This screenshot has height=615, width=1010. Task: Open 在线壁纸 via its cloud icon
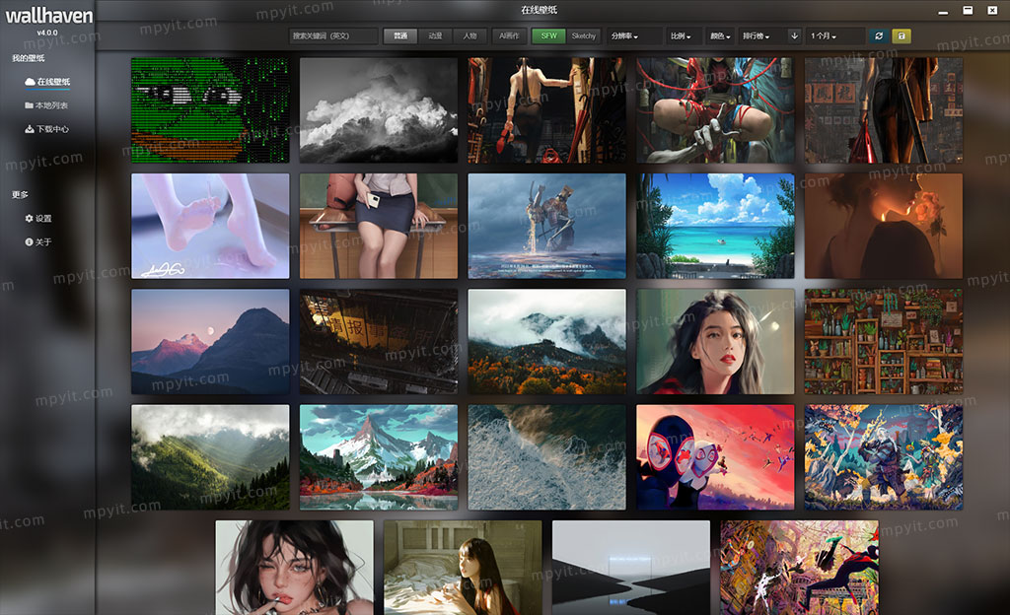click(30, 82)
